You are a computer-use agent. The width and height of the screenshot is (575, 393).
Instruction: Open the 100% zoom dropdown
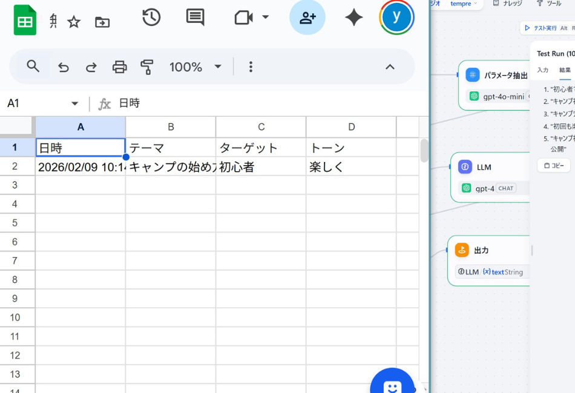click(x=195, y=67)
